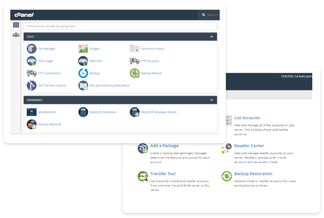Click the Transfer Tool icon in WHM

click(143, 176)
